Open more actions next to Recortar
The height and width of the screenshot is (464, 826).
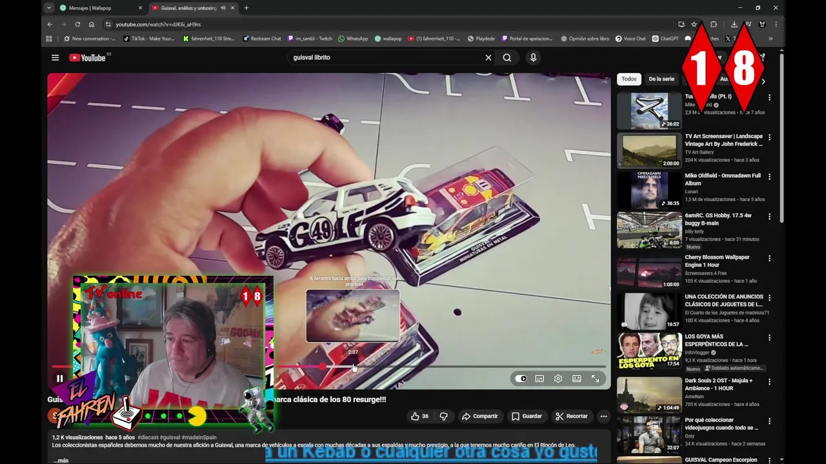coord(604,416)
